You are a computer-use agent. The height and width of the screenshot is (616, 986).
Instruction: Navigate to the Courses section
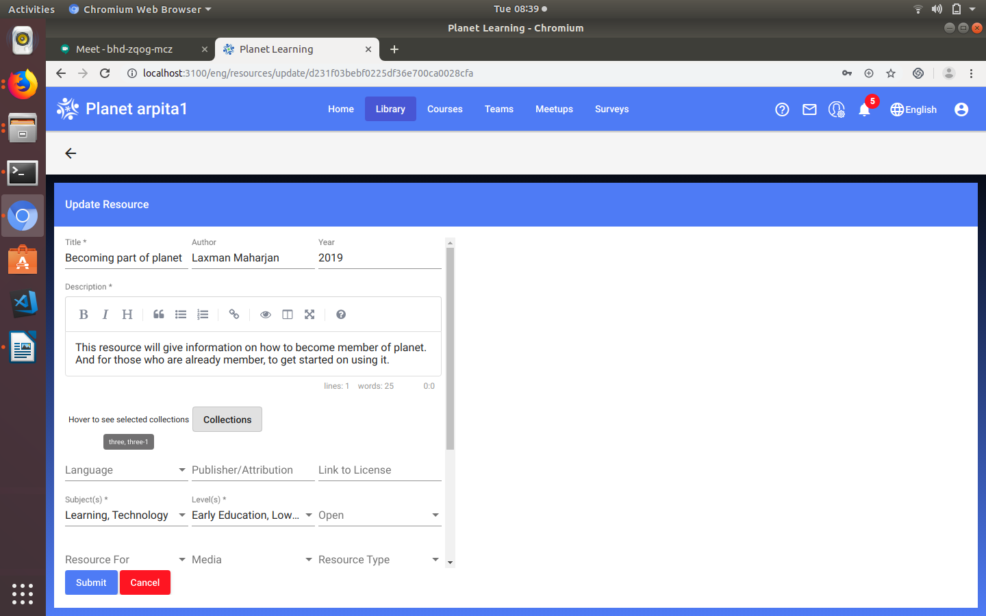444,109
